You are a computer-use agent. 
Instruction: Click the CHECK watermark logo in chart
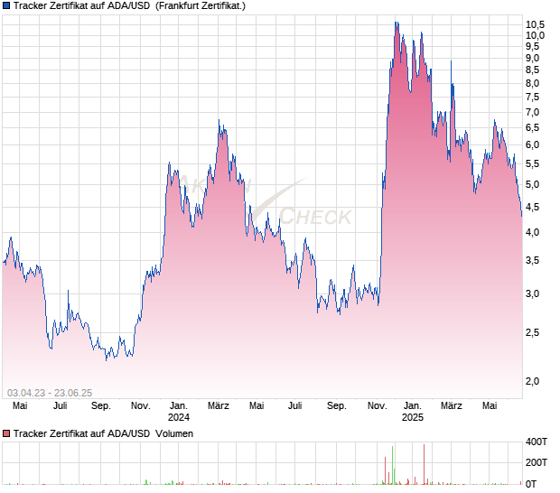[314, 217]
